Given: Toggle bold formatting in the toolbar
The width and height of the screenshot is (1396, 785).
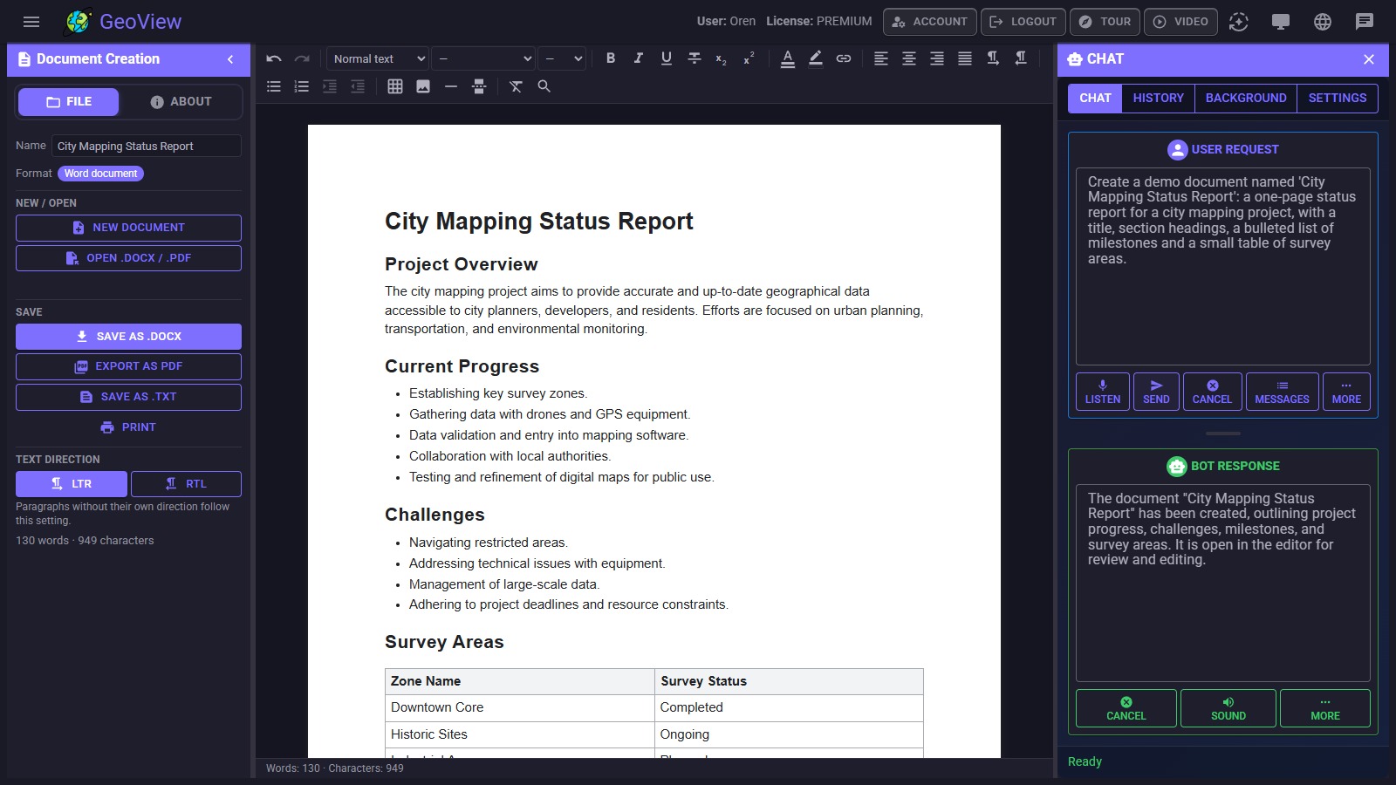Looking at the screenshot, I should (x=611, y=58).
